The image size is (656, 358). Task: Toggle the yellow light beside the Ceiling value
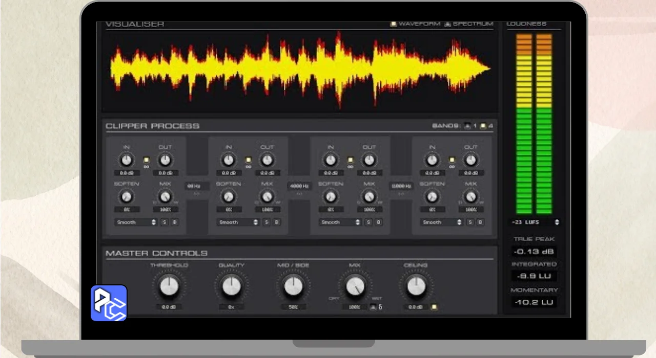tap(434, 307)
